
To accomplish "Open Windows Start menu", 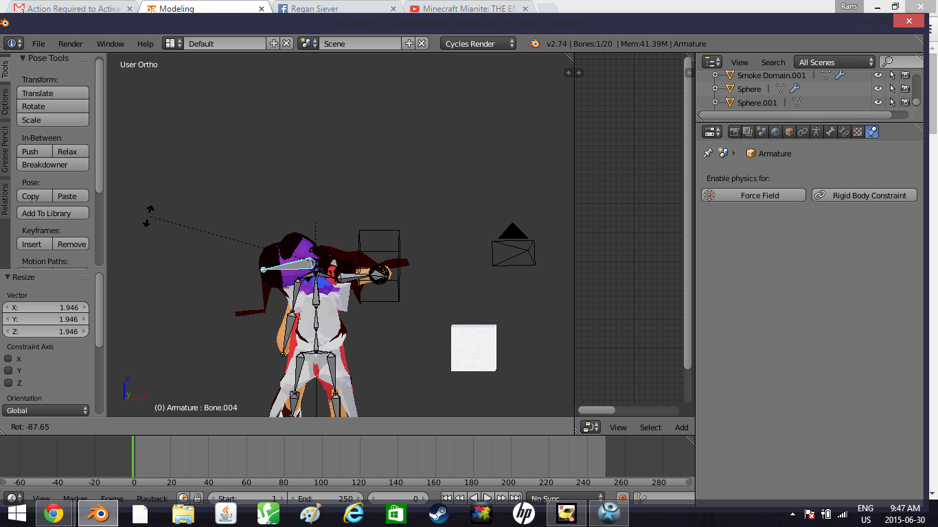I will tap(16, 513).
